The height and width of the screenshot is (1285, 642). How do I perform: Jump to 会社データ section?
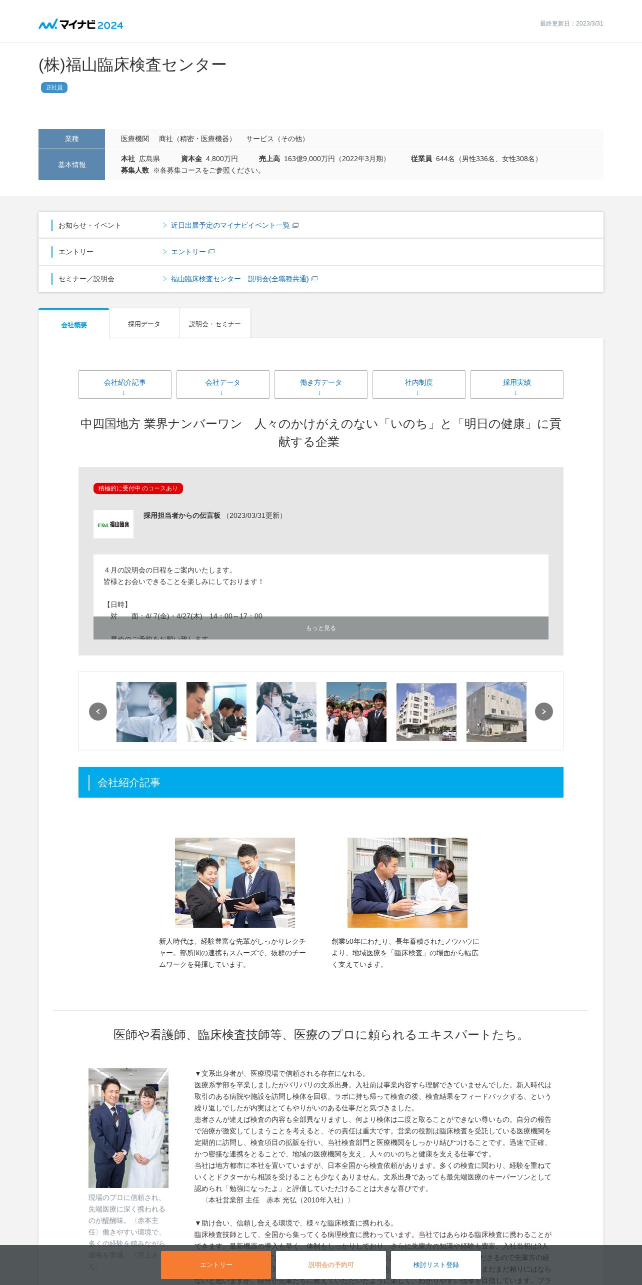pyautogui.click(x=223, y=384)
